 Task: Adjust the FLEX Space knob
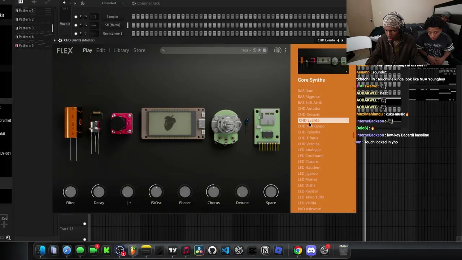[x=271, y=192]
